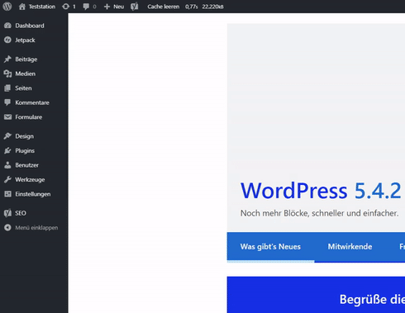Image resolution: width=405 pixels, height=313 pixels.
Task: Open Design menu item
Action: pos(25,136)
